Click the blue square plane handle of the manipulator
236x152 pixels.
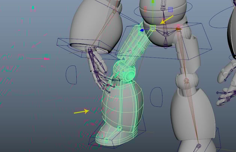click(170, 10)
